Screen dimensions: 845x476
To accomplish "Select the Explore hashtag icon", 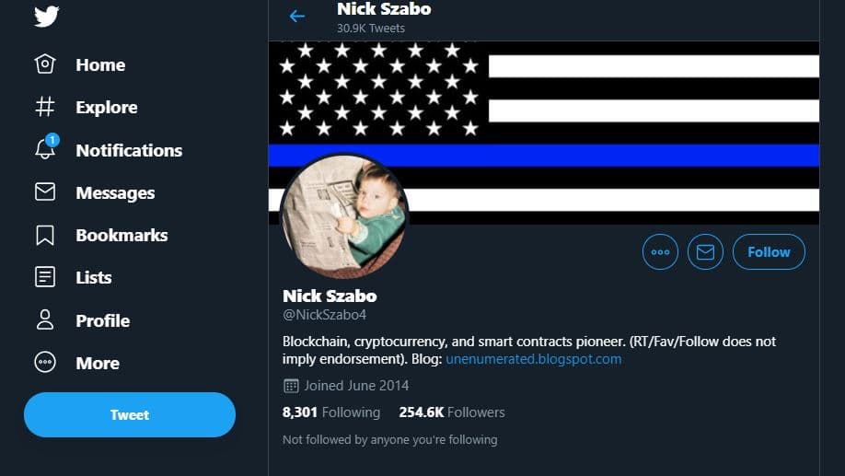I will tap(45, 107).
